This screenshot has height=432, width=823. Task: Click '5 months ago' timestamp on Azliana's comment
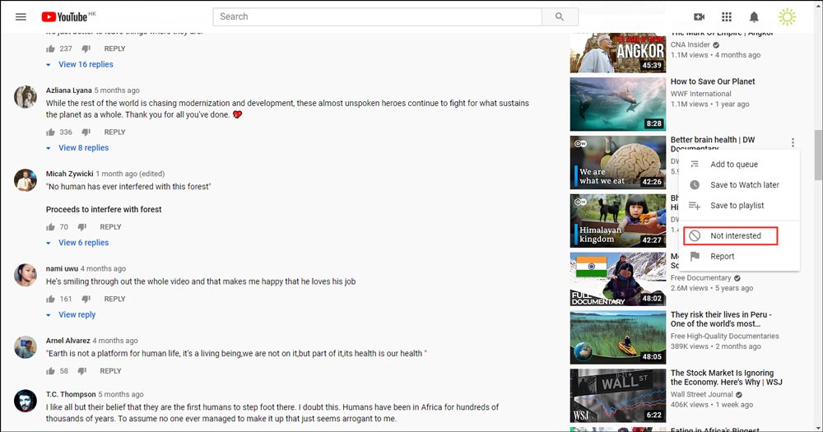117,91
